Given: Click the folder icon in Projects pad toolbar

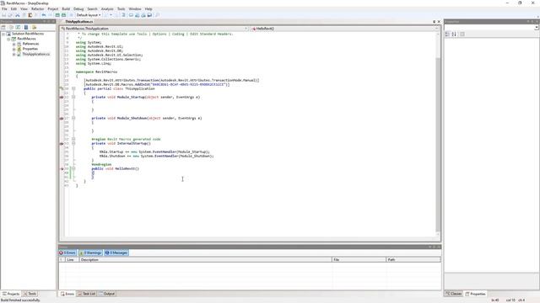Looking at the screenshot, I should coord(34,27).
